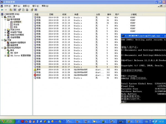Screen dimensions: 166x124
Task: Select the highlighted Oracle event at 18:21:17
Action: (77, 67)
